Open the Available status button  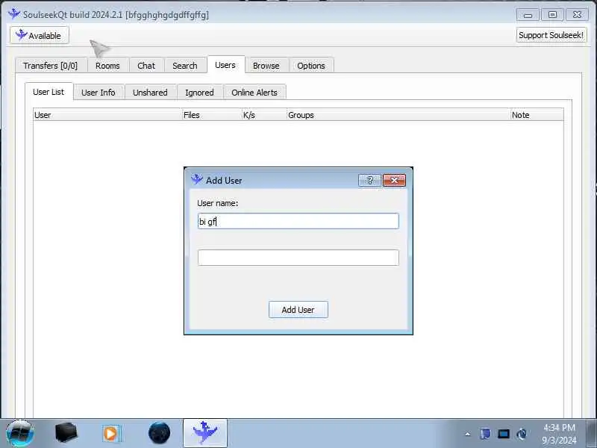click(x=40, y=35)
